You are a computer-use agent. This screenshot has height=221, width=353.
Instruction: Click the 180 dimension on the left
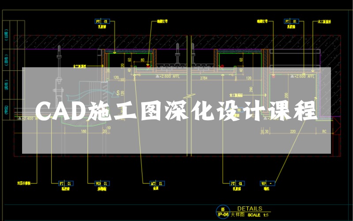(x=83, y=131)
